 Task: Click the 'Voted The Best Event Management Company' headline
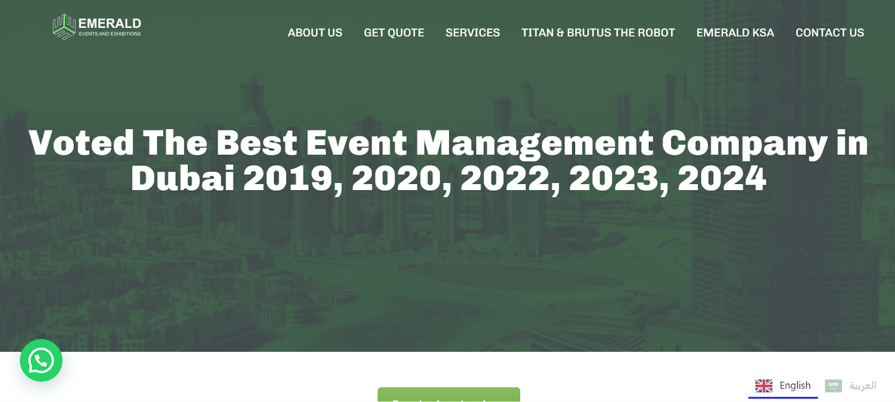(x=448, y=160)
